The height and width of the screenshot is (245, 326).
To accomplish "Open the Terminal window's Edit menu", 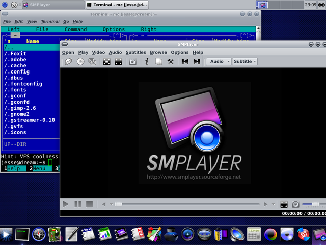I will [19, 21].
